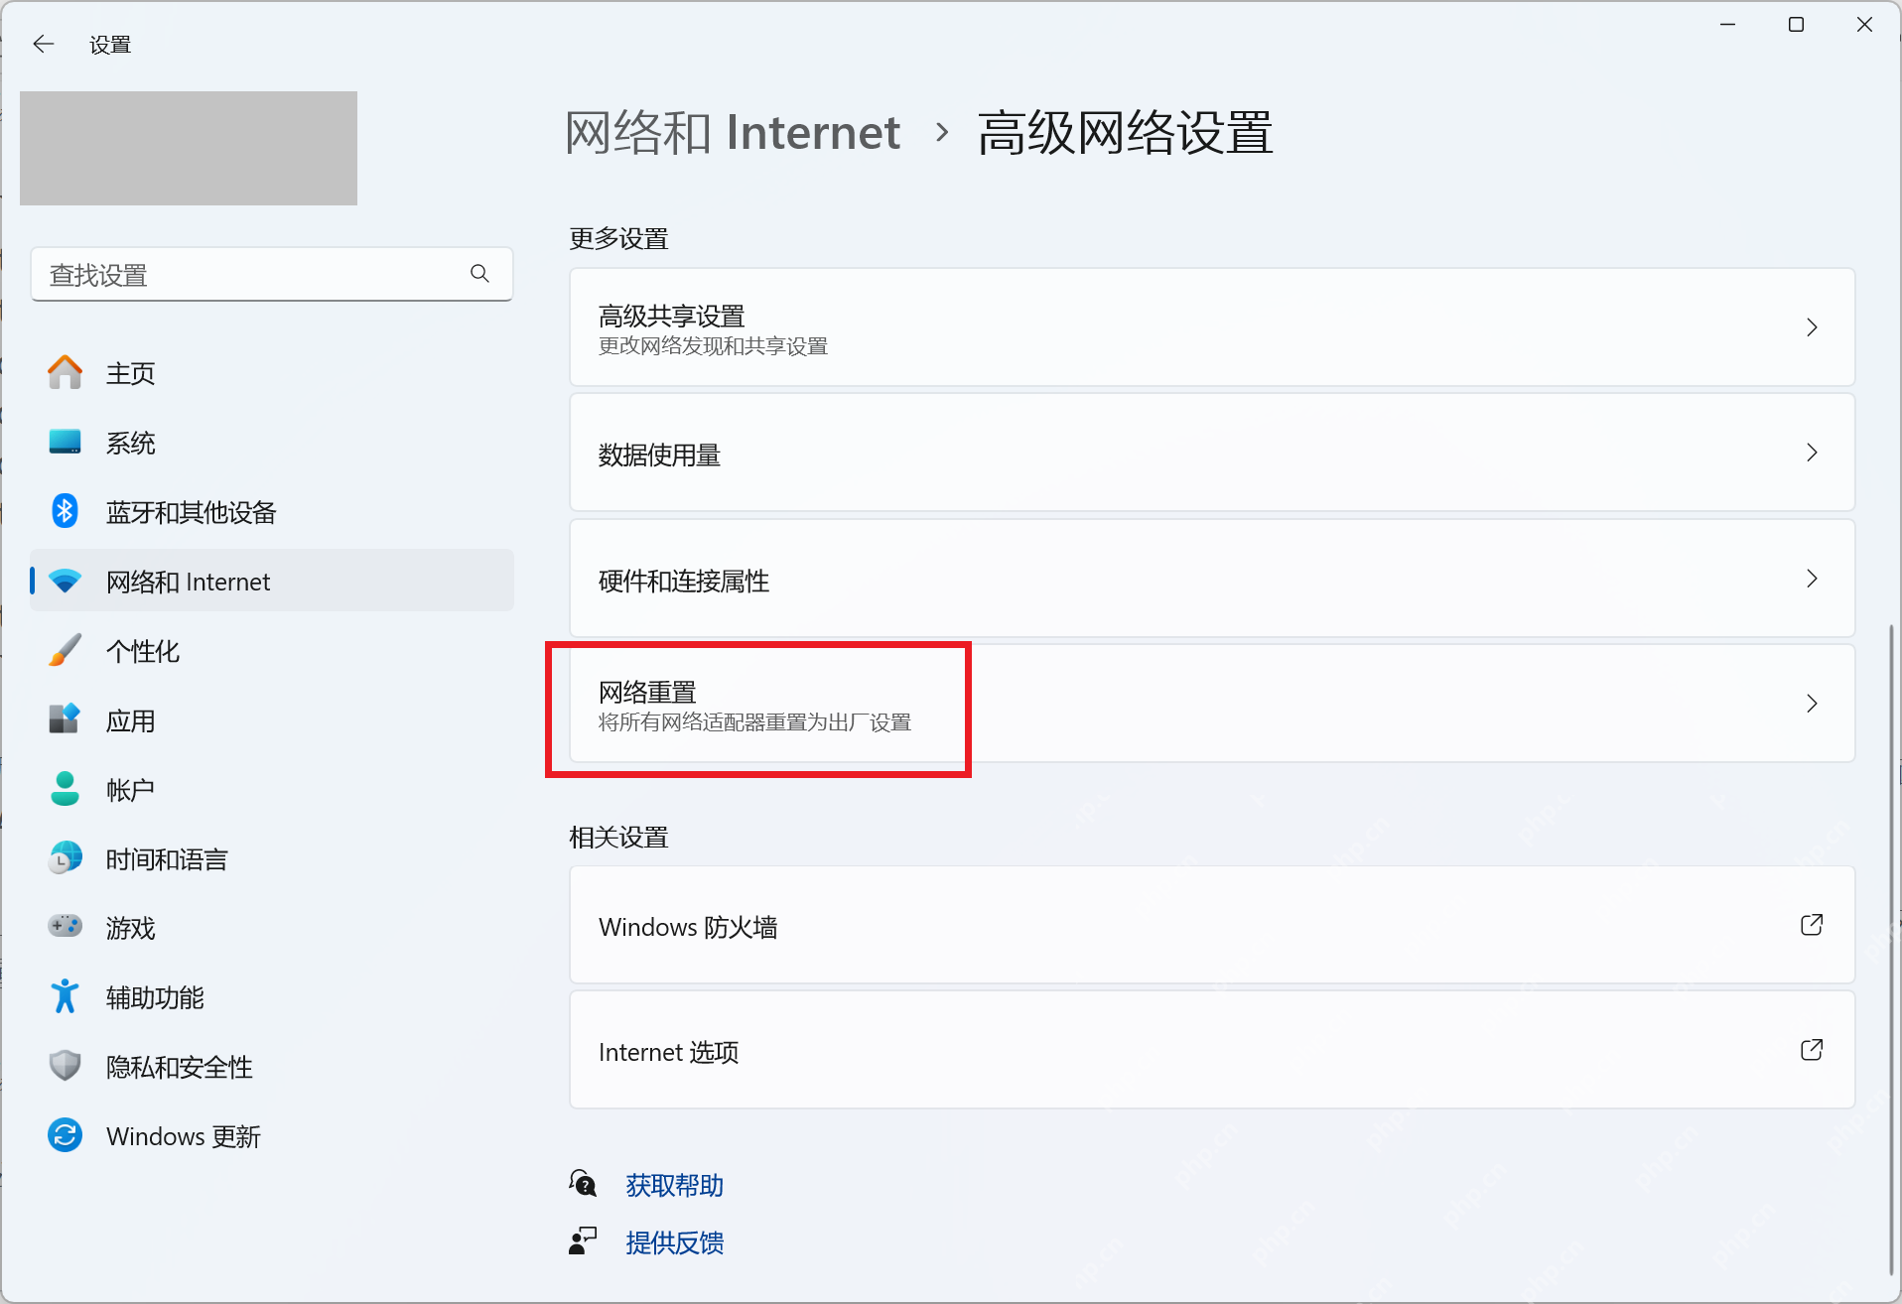The height and width of the screenshot is (1304, 1902).
Task: Click 网络和 Internet breadcrumb link
Action: [x=733, y=133]
